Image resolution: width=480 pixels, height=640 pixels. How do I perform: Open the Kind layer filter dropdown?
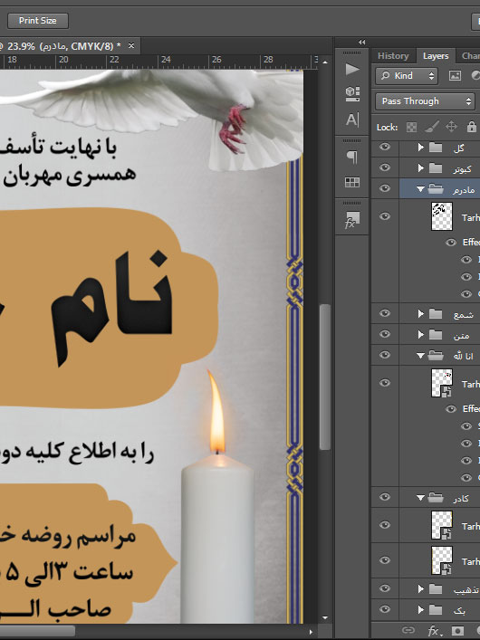407,76
